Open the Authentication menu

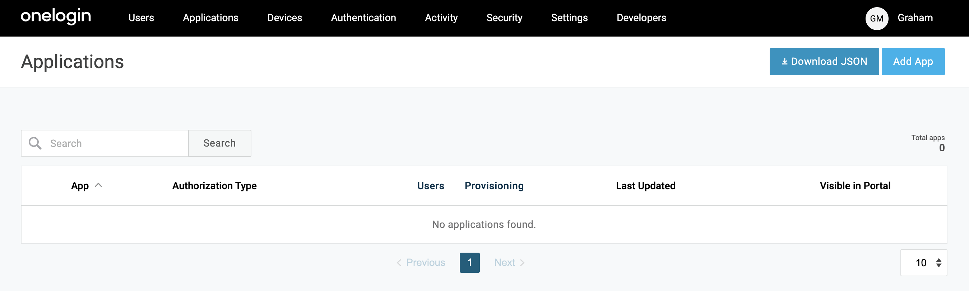(x=363, y=18)
